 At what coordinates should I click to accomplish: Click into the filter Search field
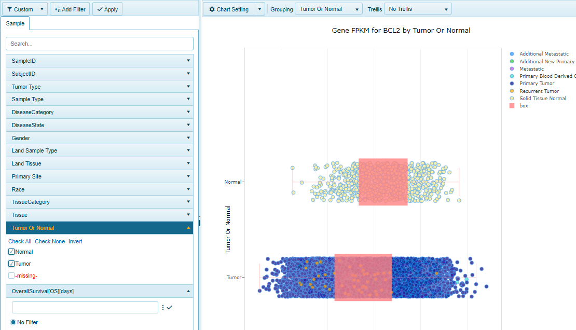point(100,44)
